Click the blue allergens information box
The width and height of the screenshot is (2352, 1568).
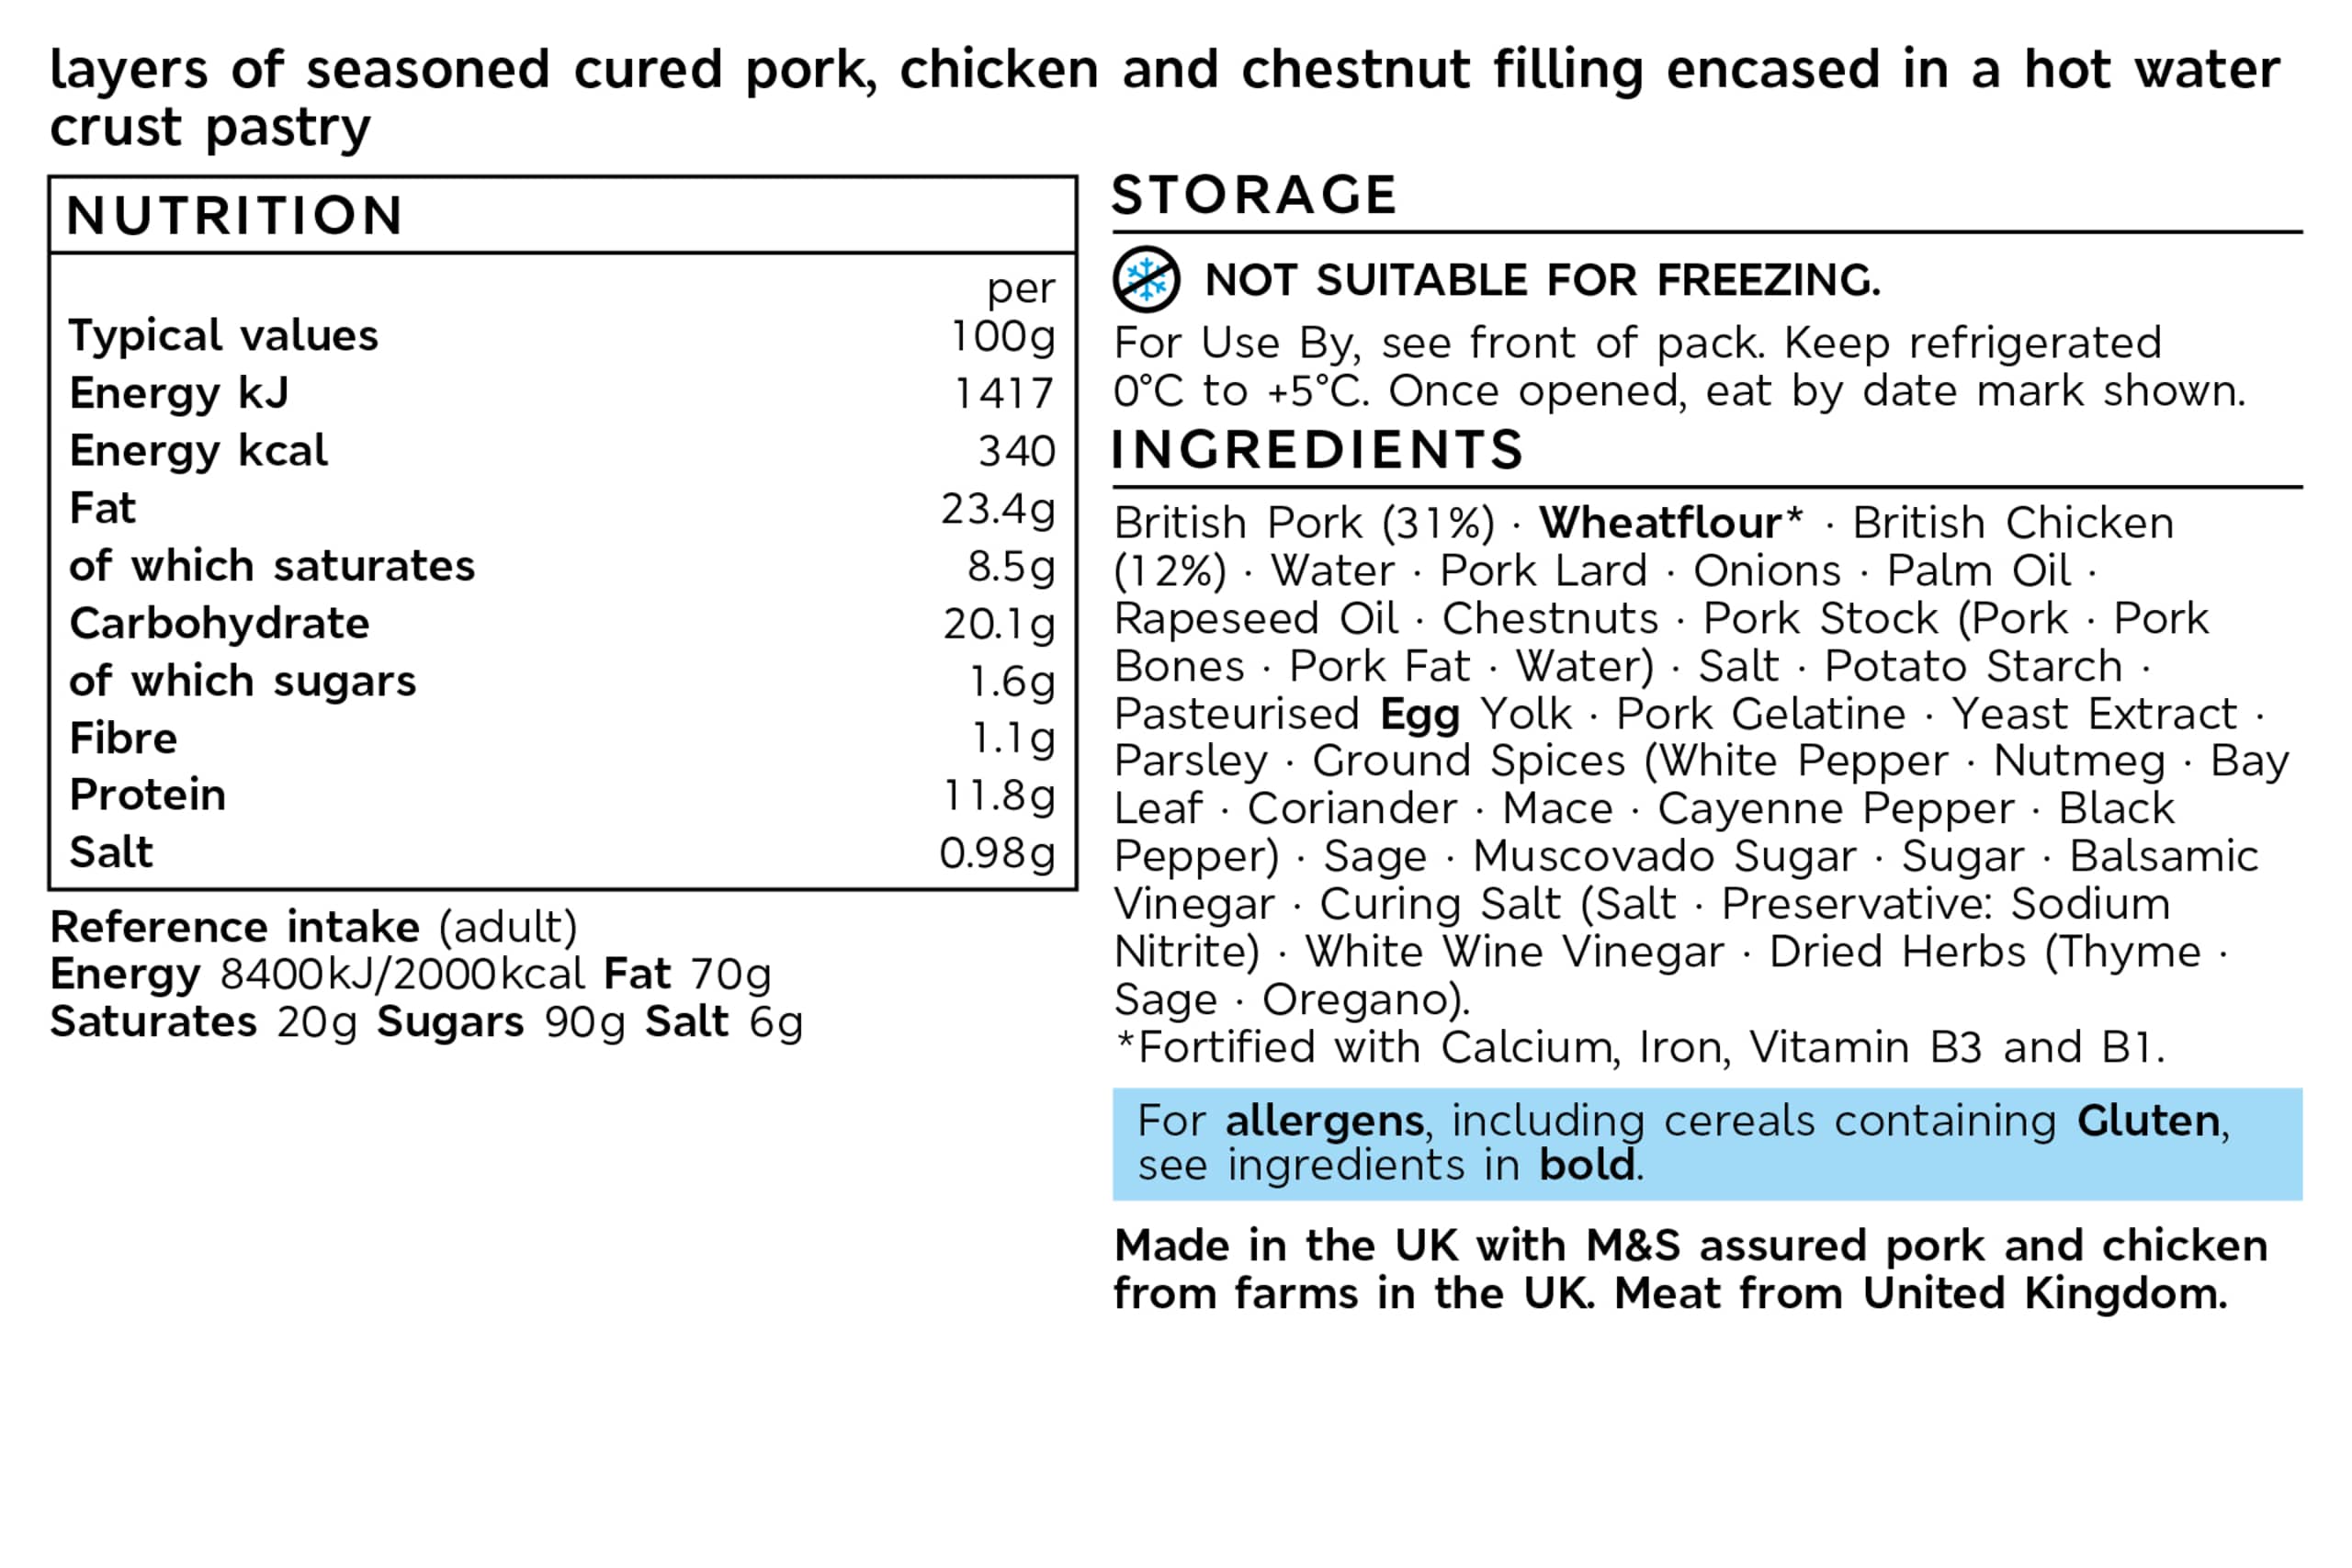[1706, 1143]
